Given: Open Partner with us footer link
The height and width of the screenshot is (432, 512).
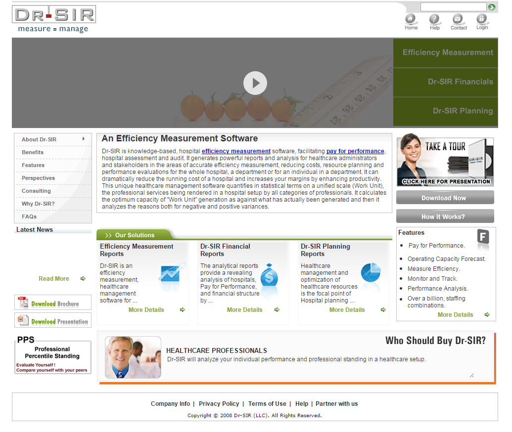Looking at the screenshot, I should click(337, 404).
